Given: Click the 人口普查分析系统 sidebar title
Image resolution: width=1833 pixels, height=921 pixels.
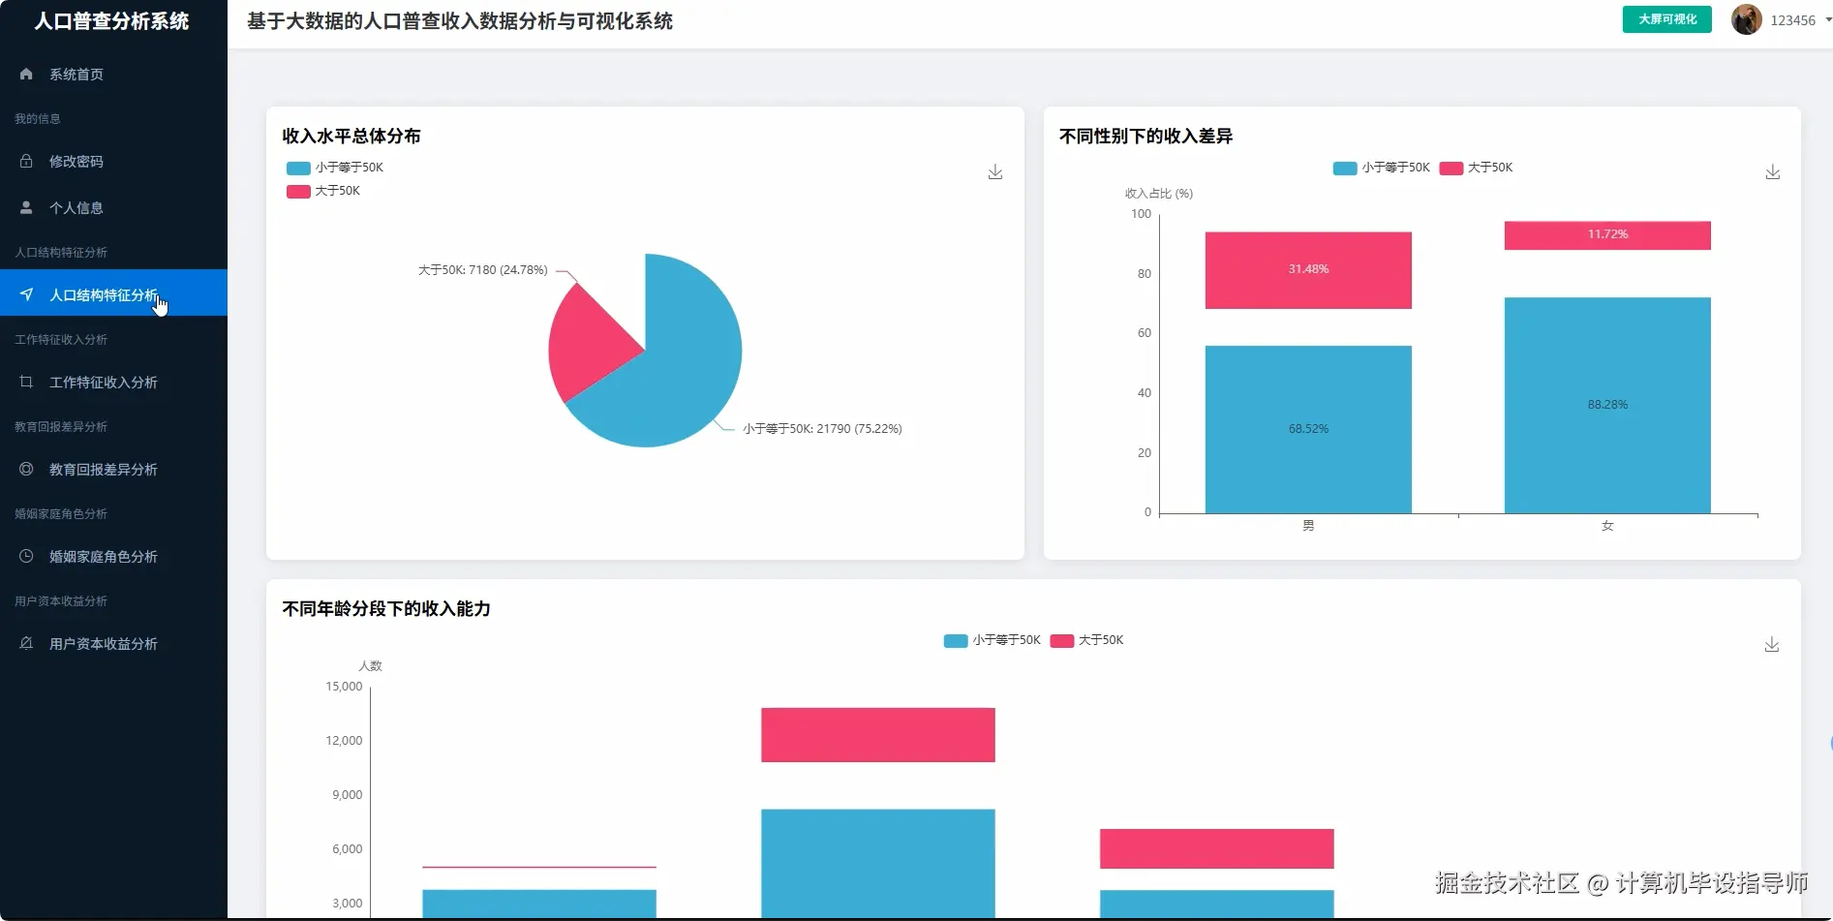Looking at the screenshot, I should click(x=112, y=21).
